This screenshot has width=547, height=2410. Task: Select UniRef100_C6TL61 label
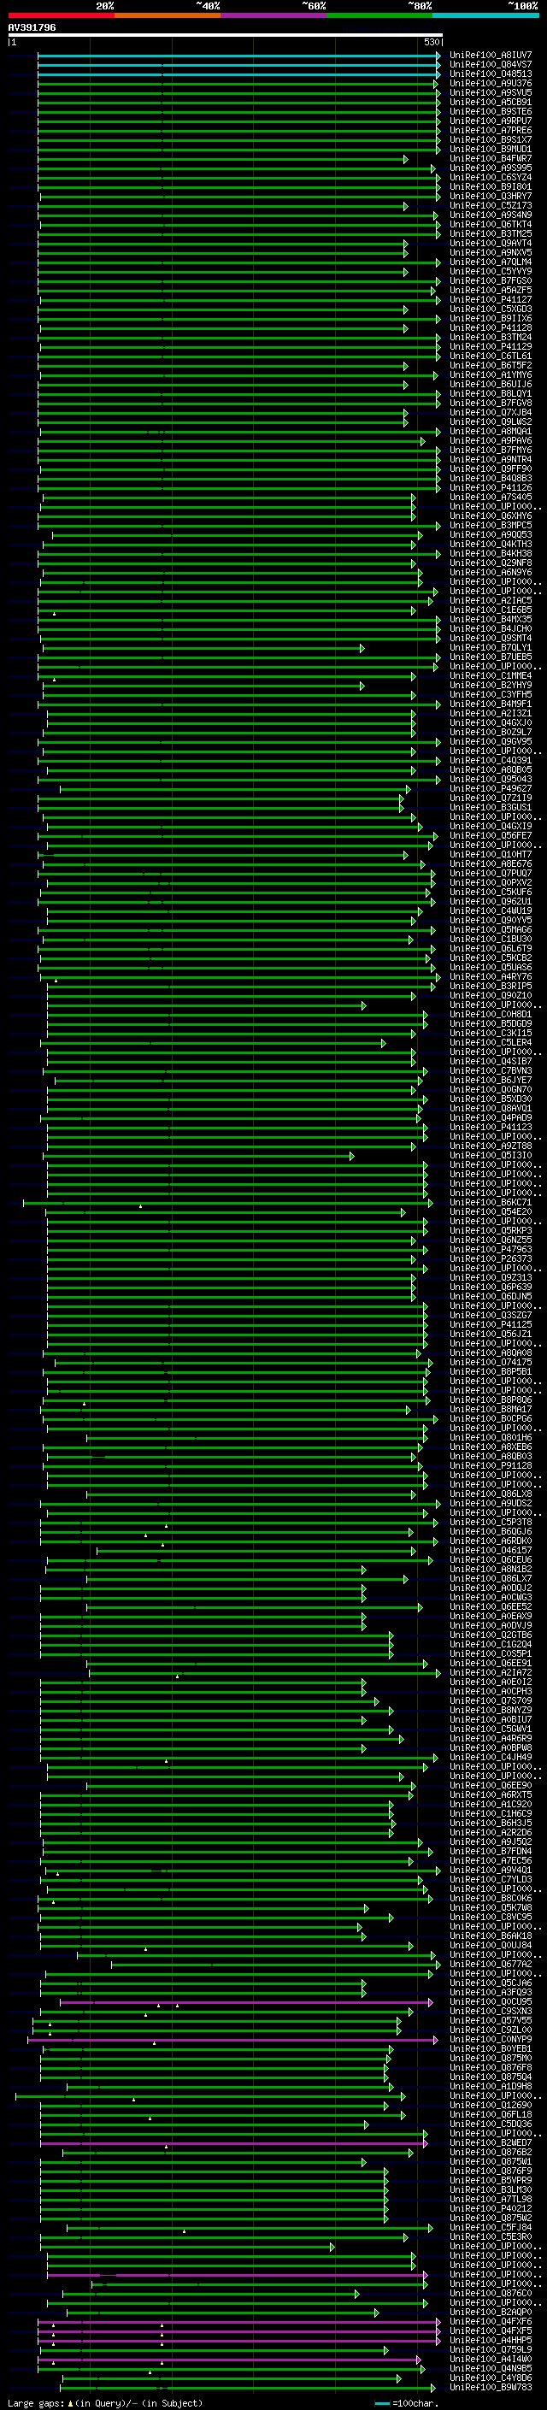point(491,356)
